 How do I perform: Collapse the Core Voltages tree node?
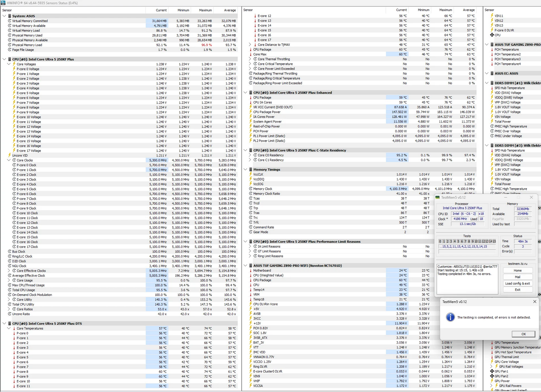click(x=9, y=64)
